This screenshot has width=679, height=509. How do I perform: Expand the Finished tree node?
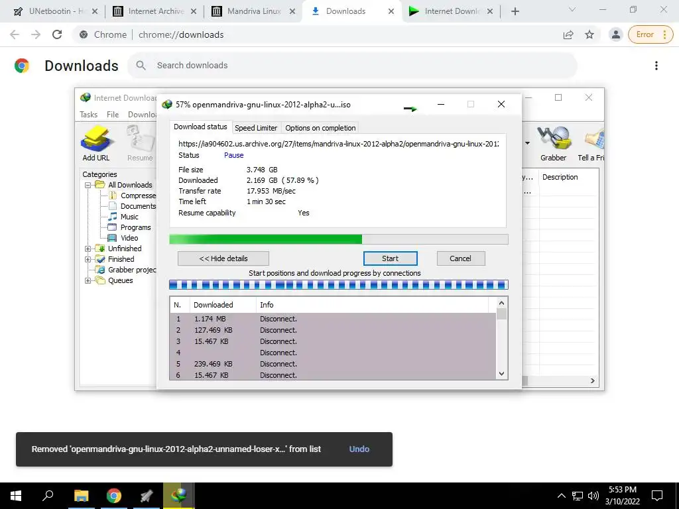pos(88,259)
